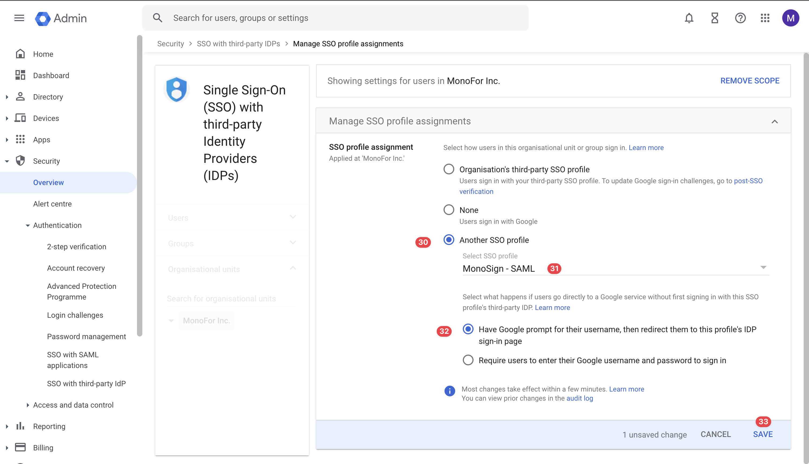The width and height of the screenshot is (809, 464).
Task: Open SSO with third-party IdP menu item
Action: (x=86, y=384)
